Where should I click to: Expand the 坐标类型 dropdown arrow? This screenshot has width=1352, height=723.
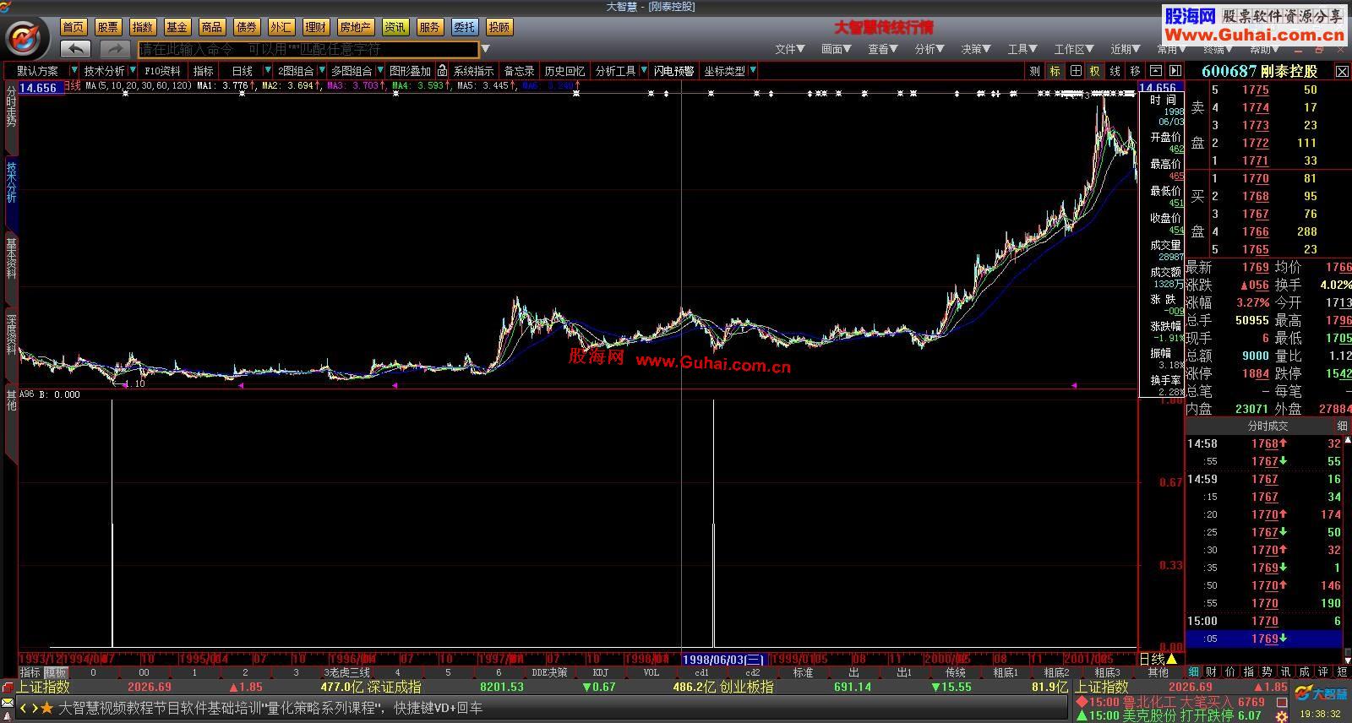[752, 71]
